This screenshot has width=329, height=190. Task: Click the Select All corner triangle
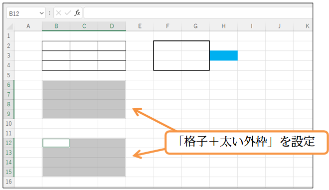point(9,26)
